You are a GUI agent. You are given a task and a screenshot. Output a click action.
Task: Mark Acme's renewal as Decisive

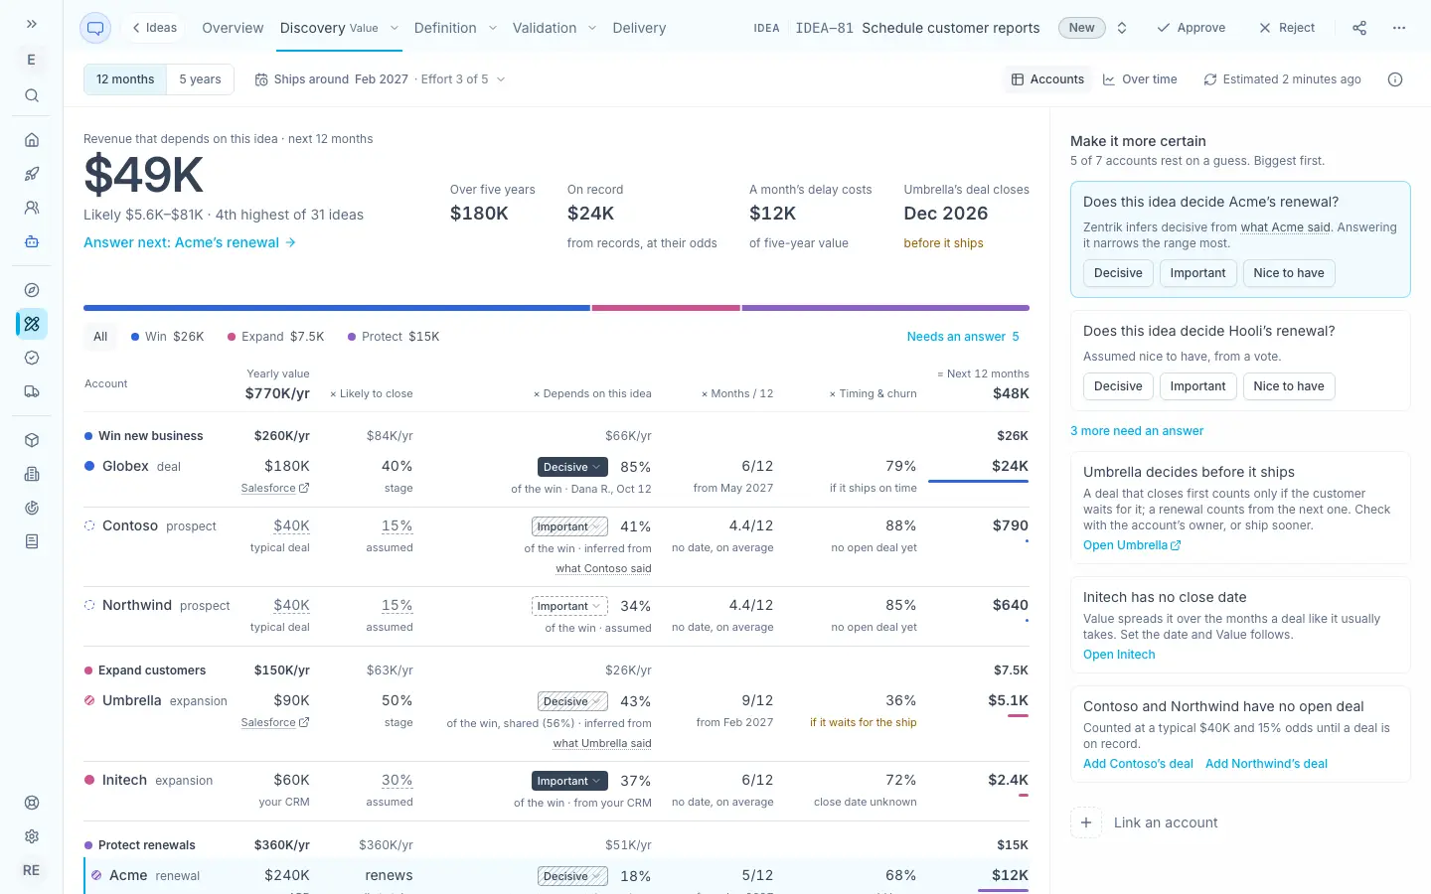1118,273
